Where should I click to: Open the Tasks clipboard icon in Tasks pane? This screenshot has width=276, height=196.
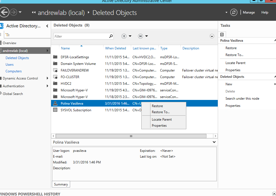(222, 34)
